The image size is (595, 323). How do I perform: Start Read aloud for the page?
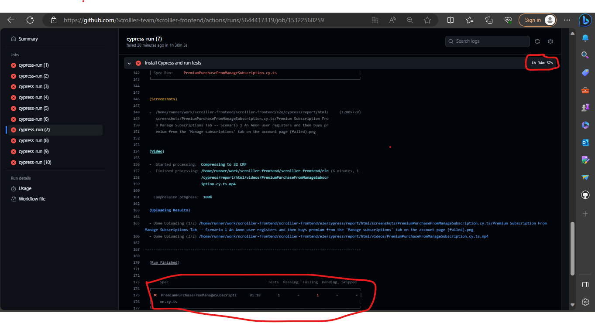tap(392, 20)
